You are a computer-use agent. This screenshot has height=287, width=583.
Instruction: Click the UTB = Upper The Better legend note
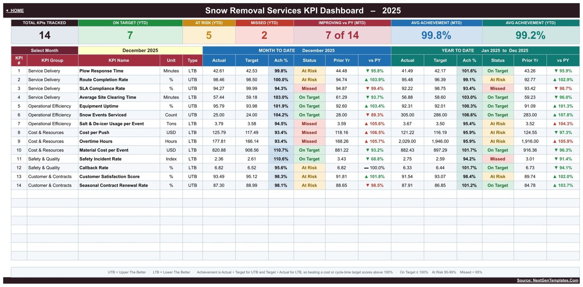coord(127,272)
